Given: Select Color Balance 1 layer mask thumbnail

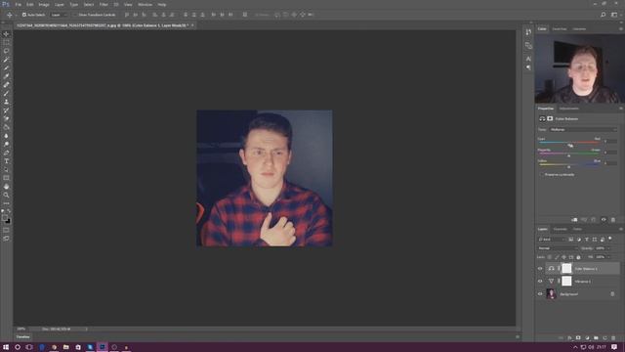Looking at the screenshot, I should tap(566, 269).
